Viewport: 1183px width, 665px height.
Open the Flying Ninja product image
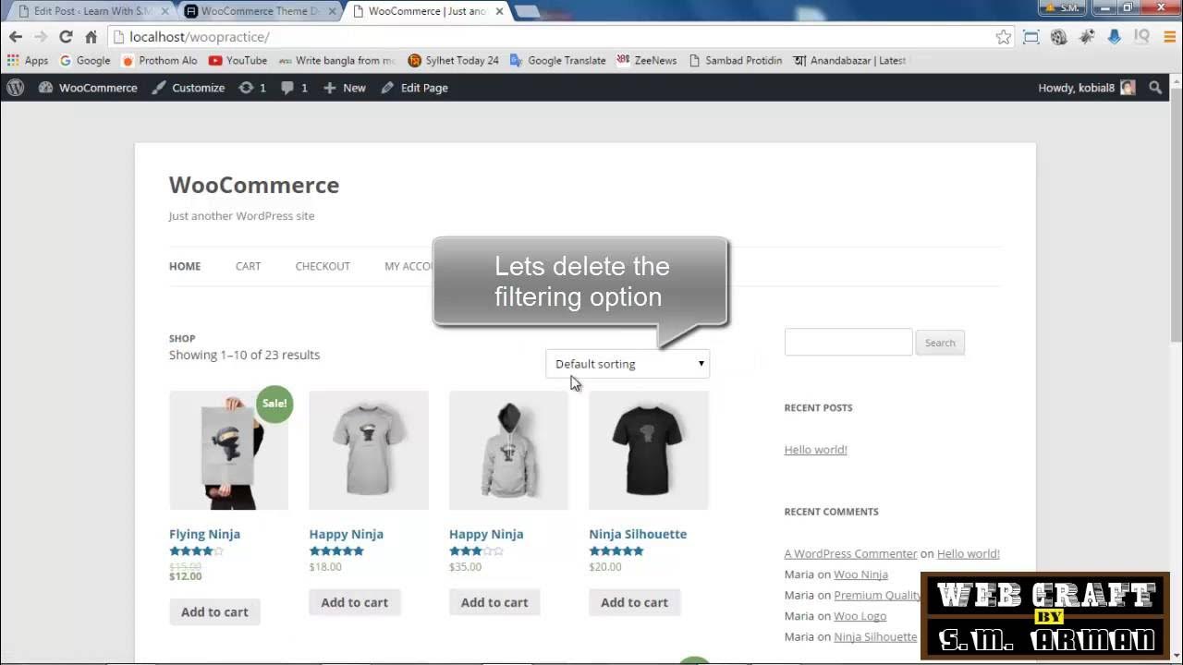tap(228, 450)
